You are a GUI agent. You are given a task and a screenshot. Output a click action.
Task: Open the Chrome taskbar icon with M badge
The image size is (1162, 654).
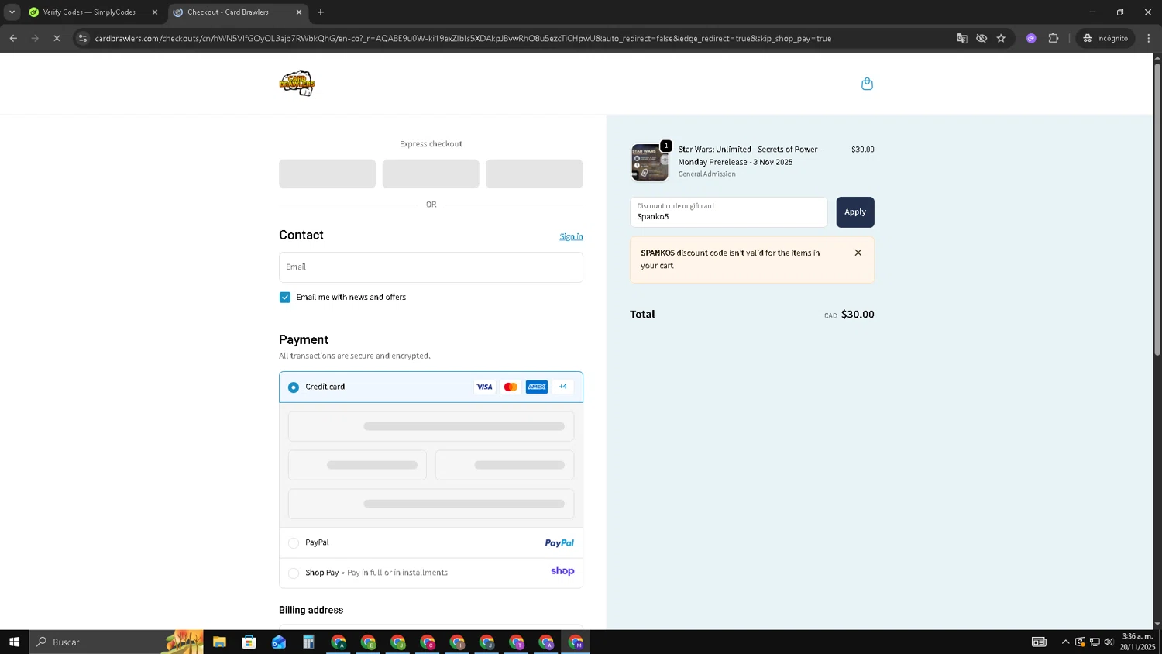(x=576, y=642)
